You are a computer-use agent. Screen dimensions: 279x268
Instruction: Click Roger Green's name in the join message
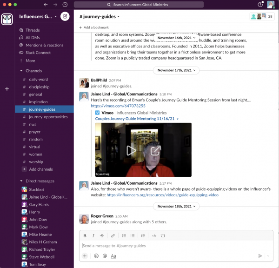(x=102, y=216)
